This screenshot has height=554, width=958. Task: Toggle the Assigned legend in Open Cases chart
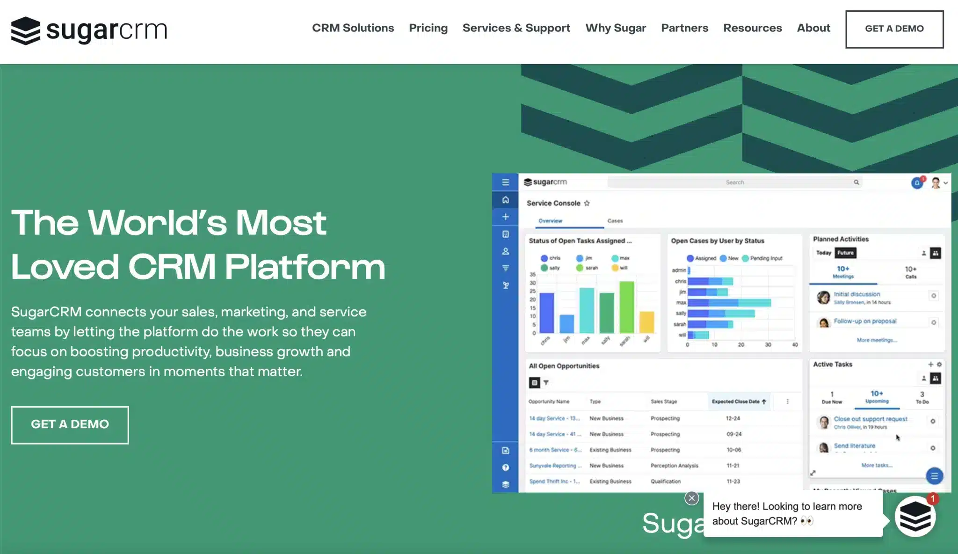[x=701, y=258]
